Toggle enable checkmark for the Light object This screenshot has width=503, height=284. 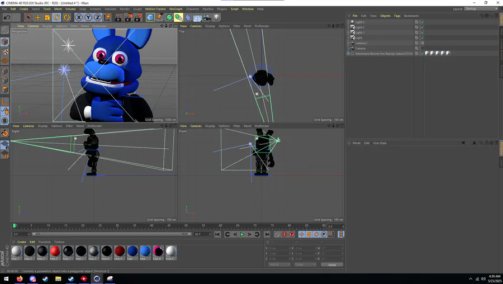point(423,38)
